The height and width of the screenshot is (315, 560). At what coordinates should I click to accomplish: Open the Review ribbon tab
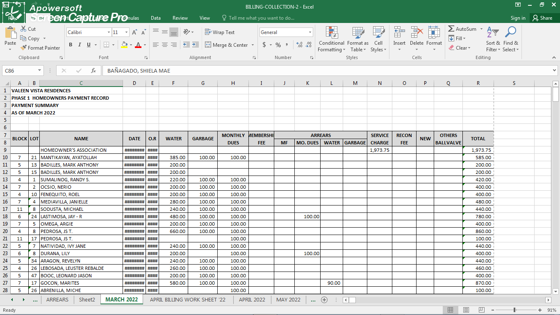180,18
